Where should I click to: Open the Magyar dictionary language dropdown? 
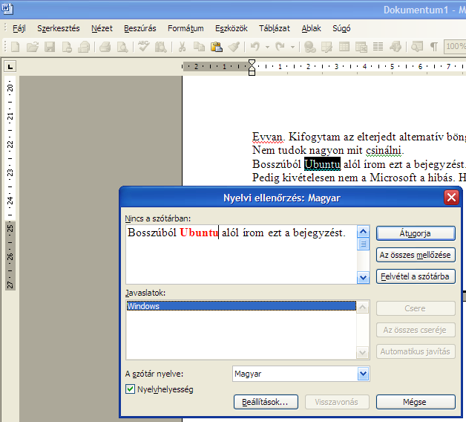click(364, 374)
